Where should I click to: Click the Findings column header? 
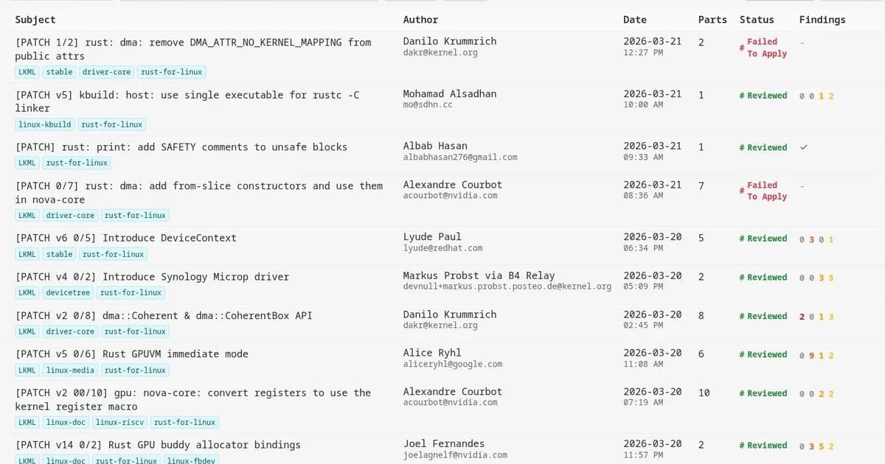(822, 20)
